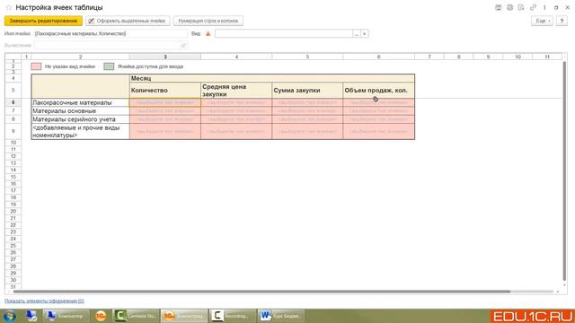This screenshot has height=323, width=575.
Task: Click the legend text Не указан вид ячейки
Action: point(70,66)
